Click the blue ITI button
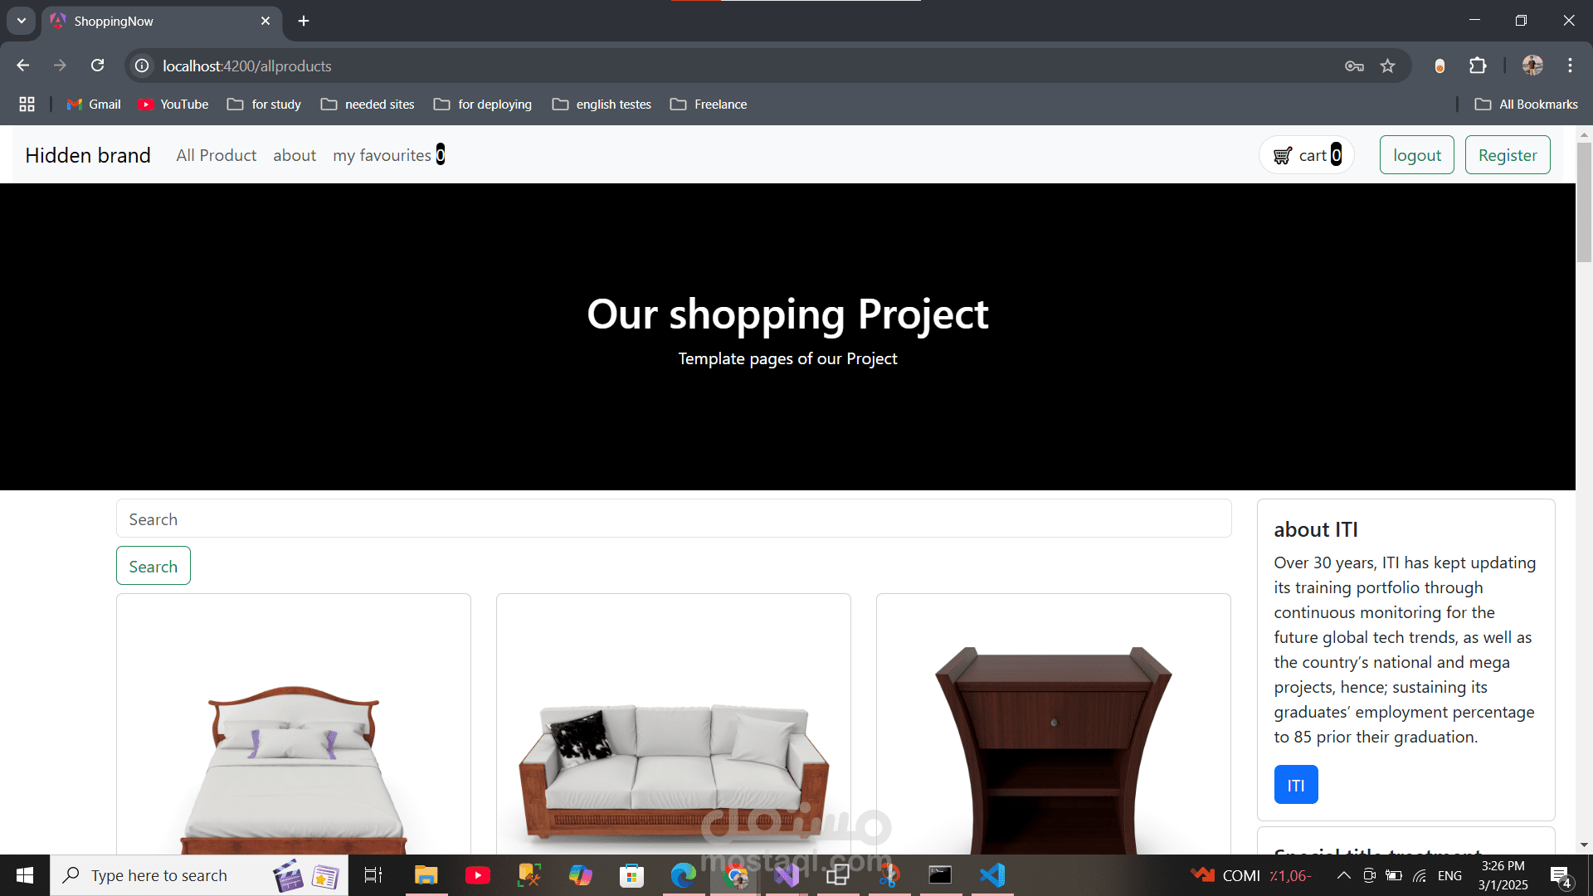Viewport: 1593px width, 896px height. pyautogui.click(x=1296, y=785)
